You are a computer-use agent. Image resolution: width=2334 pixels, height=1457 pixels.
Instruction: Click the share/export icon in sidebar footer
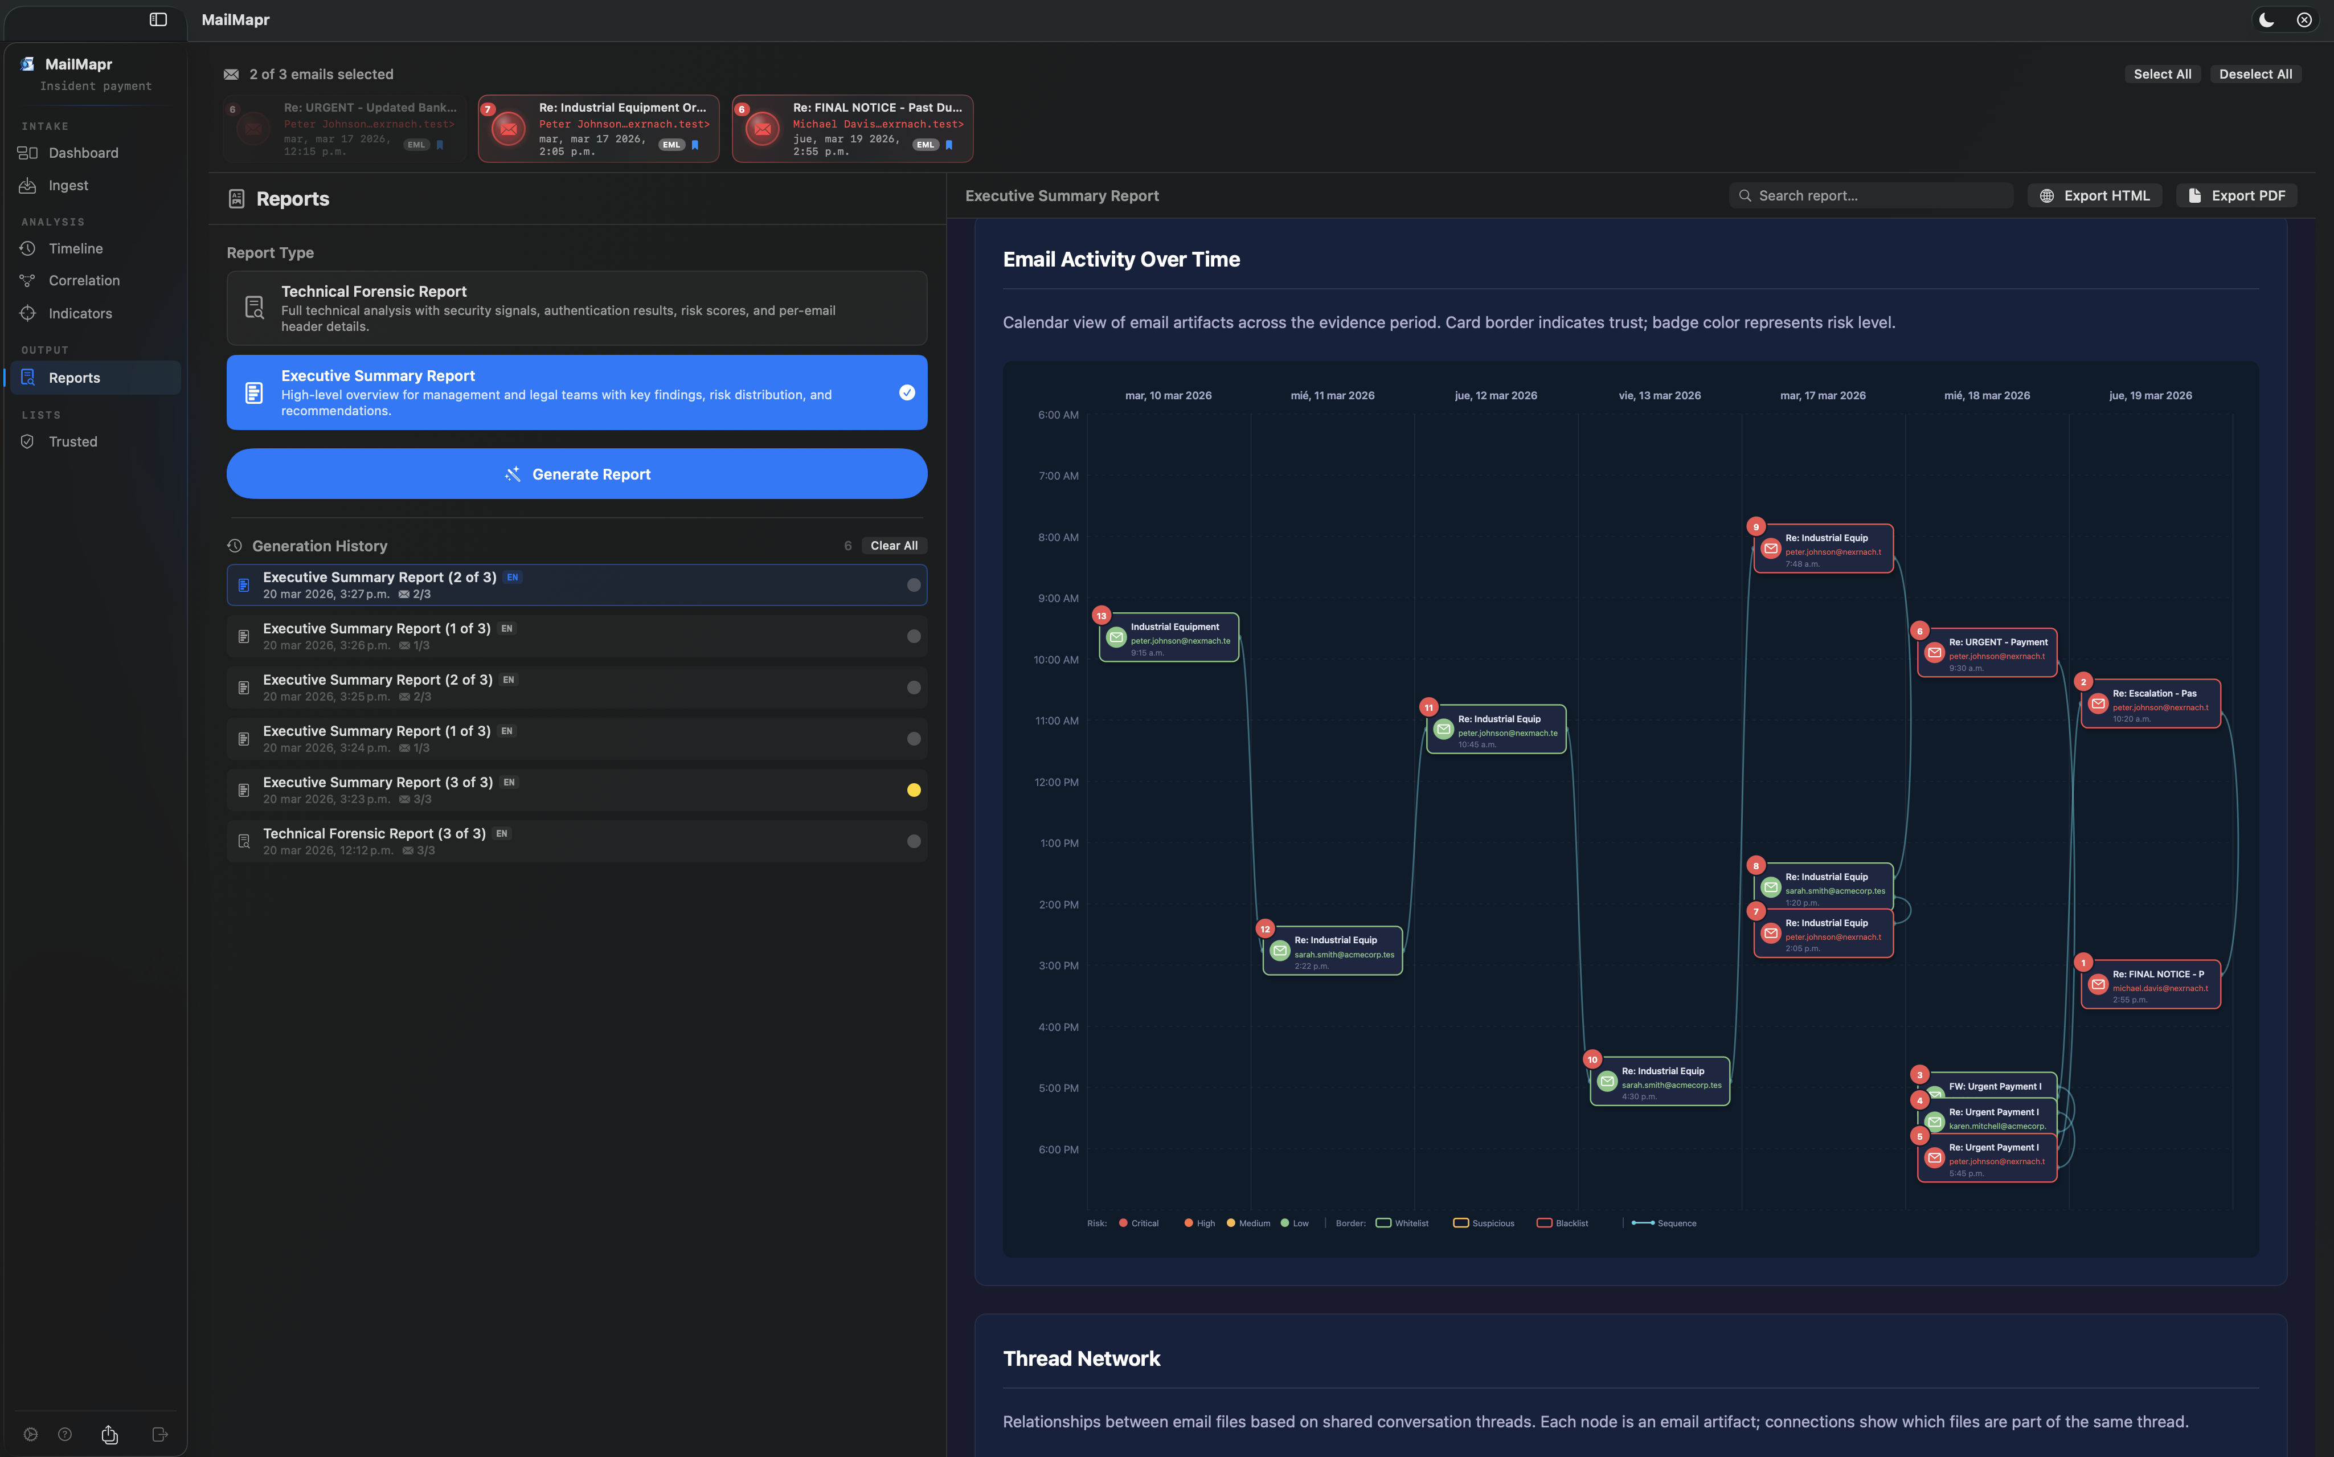110,1434
